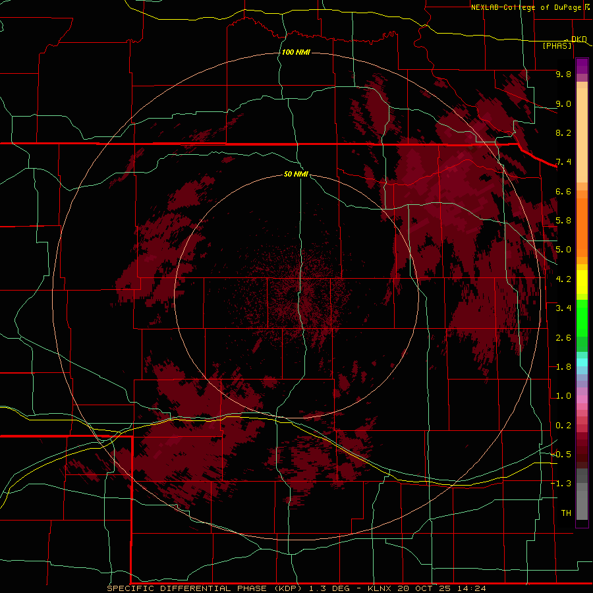Click the 7.4 value on the color scale

pos(563,162)
